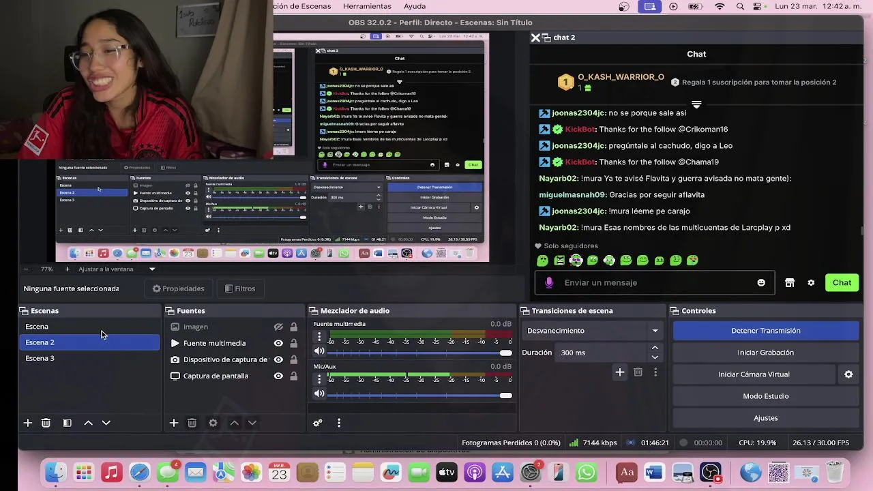
Task: Remove transition with trash icon
Action: [x=638, y=372]
